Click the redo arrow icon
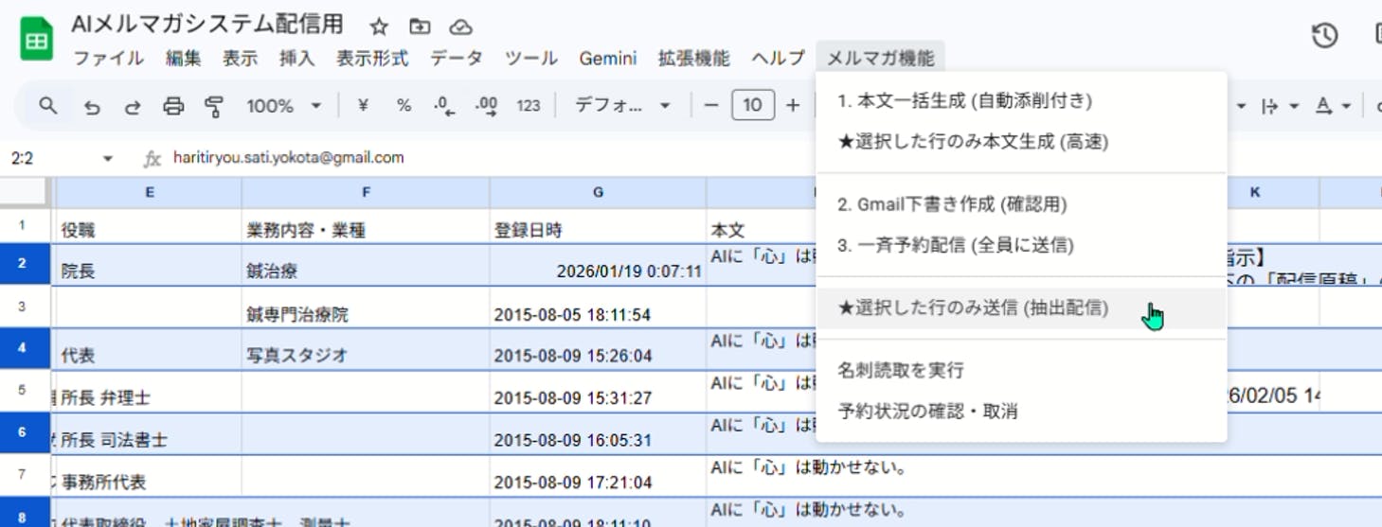 pyautogui.click(x=133, y=106)
